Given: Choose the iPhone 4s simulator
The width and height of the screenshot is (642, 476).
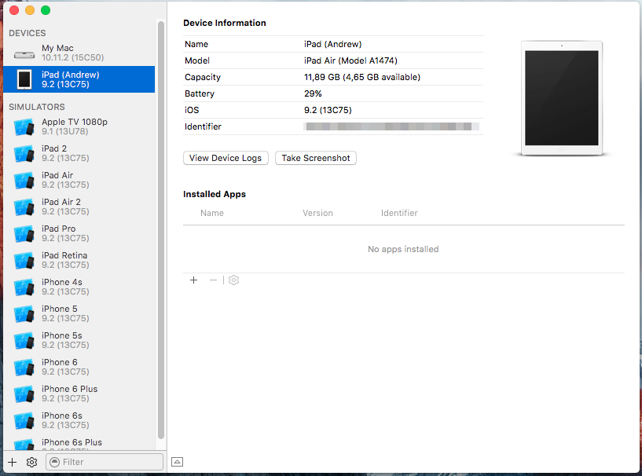Looking at the screenshot, I should click(79, 287).
